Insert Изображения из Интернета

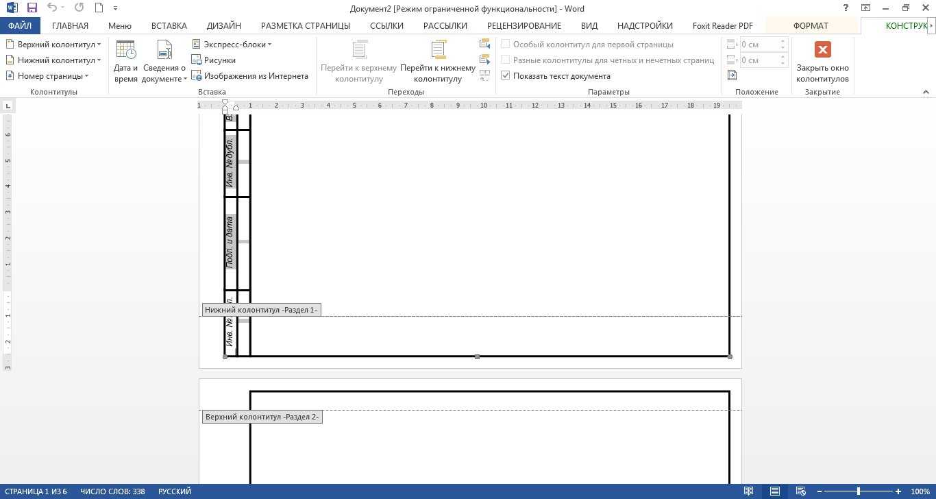click(250, 76)
